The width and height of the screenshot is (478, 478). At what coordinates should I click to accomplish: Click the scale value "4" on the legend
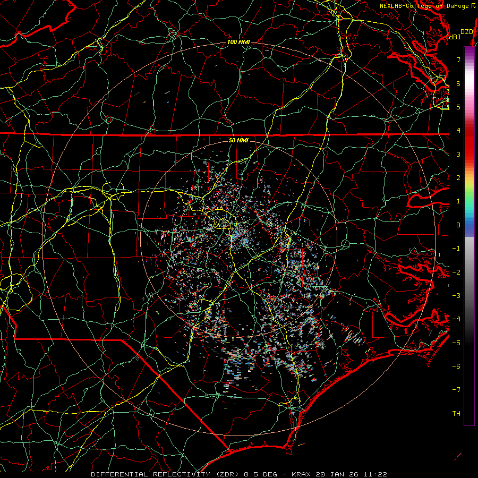coord(458,131)
